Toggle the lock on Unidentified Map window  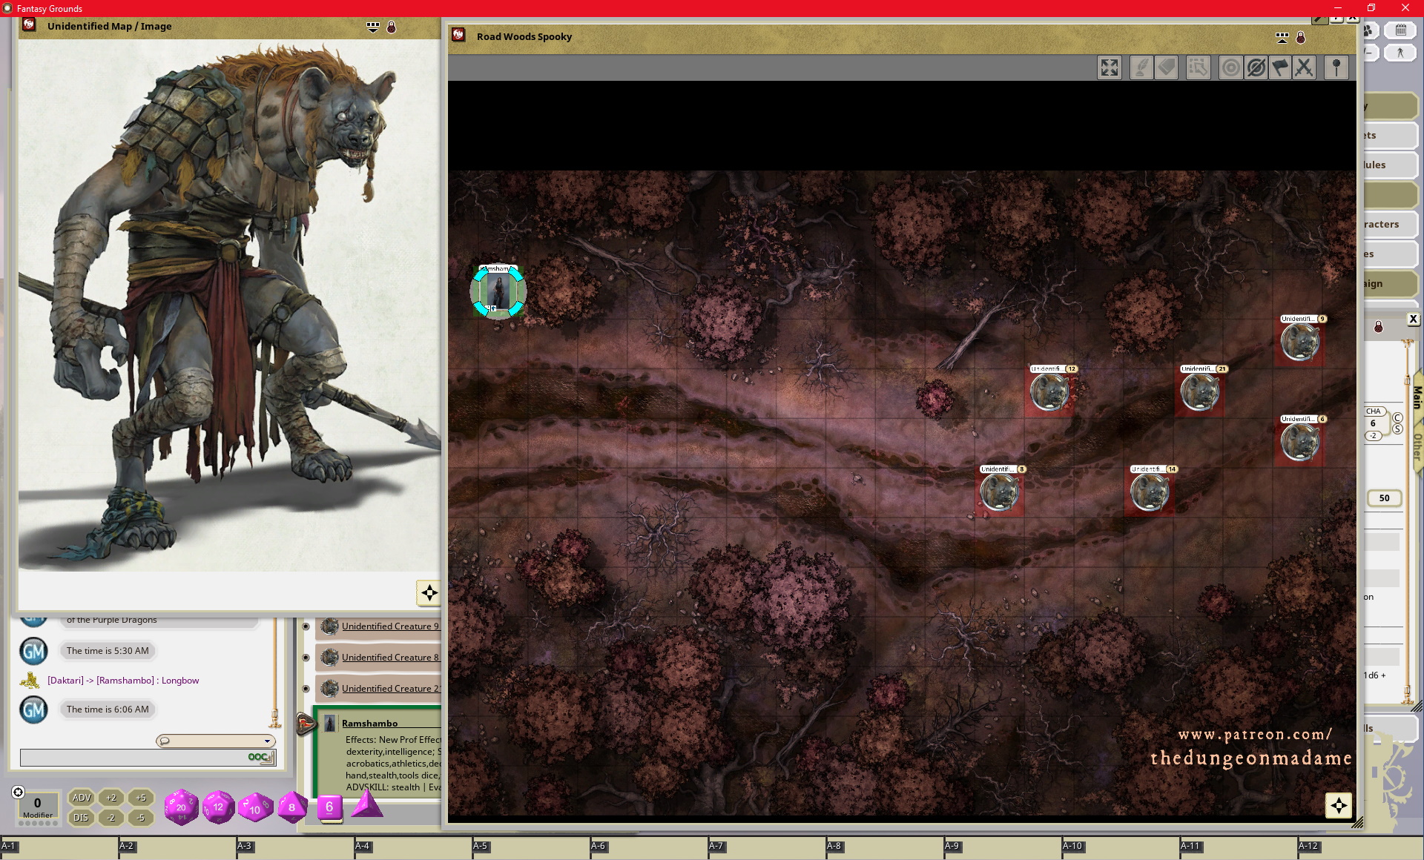[392, 27]
